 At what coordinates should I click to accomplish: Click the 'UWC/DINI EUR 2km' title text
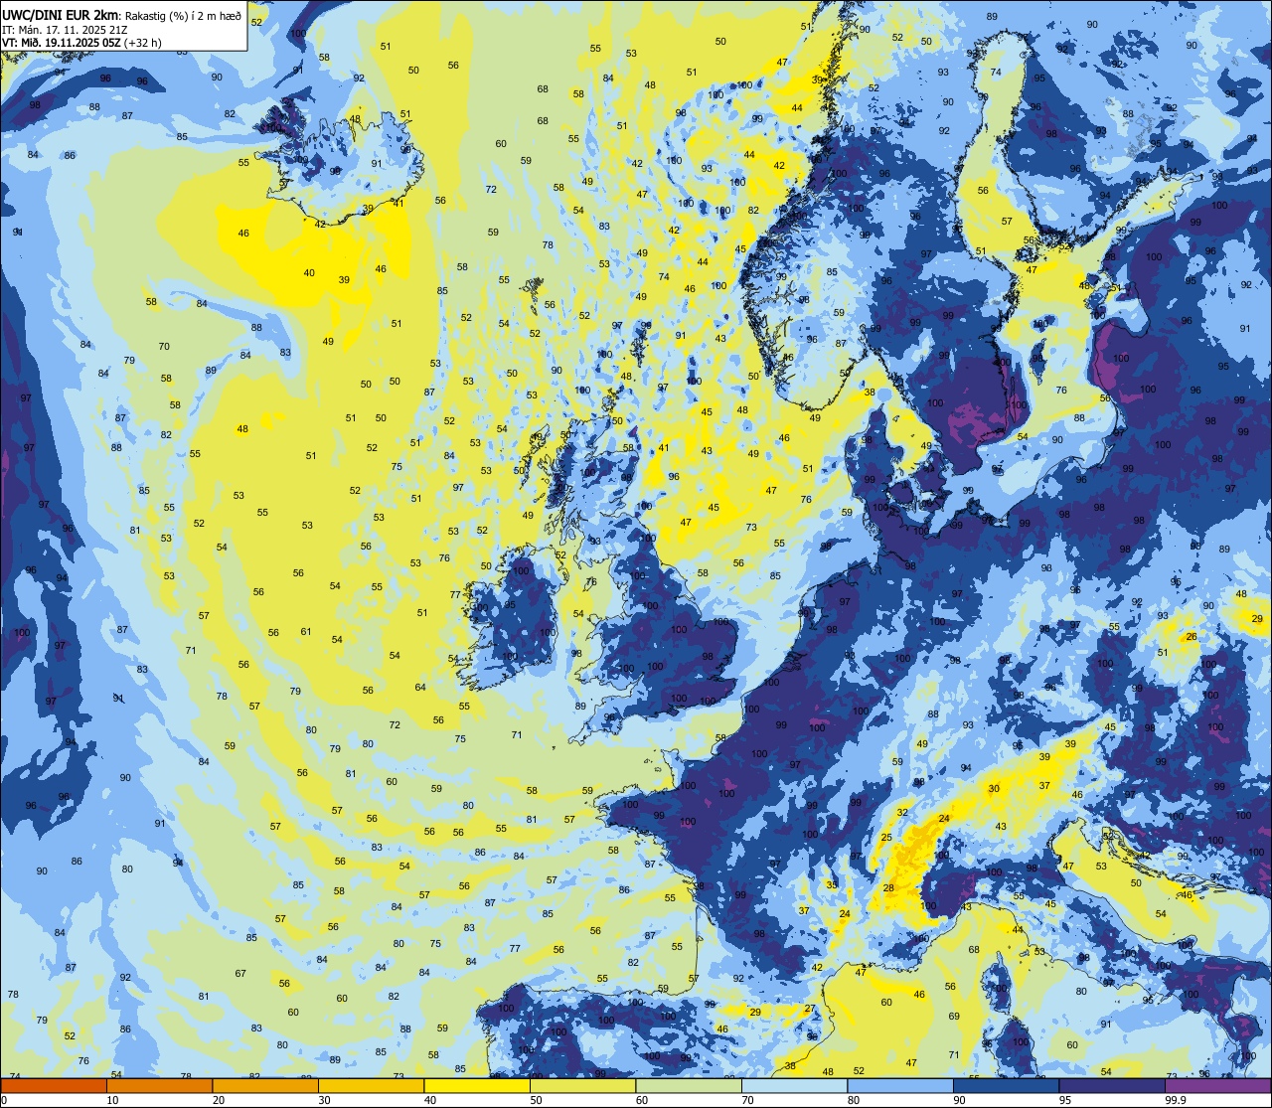click(x=61, y=16)
